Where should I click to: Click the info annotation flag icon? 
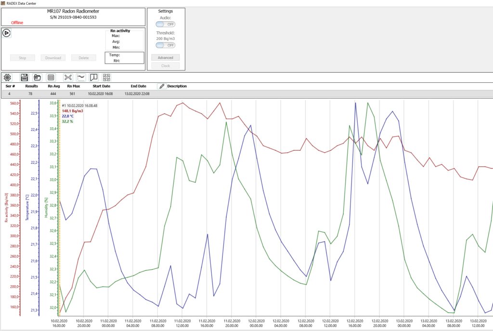[x=94, y=77]
